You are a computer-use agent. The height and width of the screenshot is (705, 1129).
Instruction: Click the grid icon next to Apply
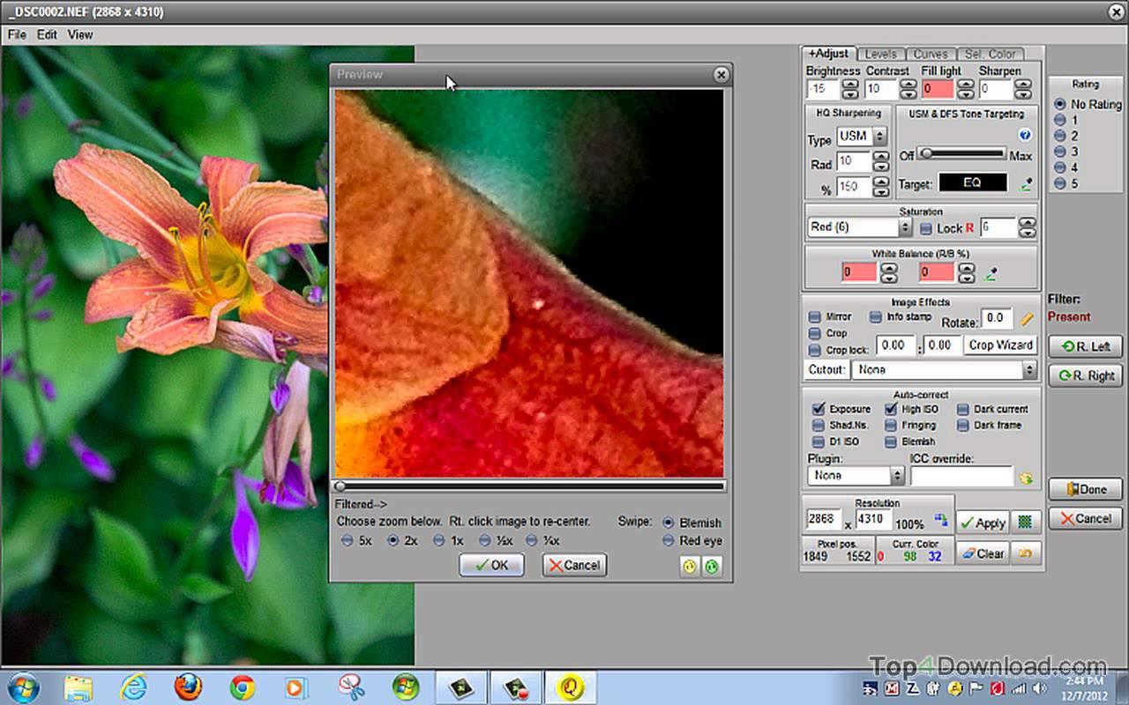click(x=1026, y=522)
